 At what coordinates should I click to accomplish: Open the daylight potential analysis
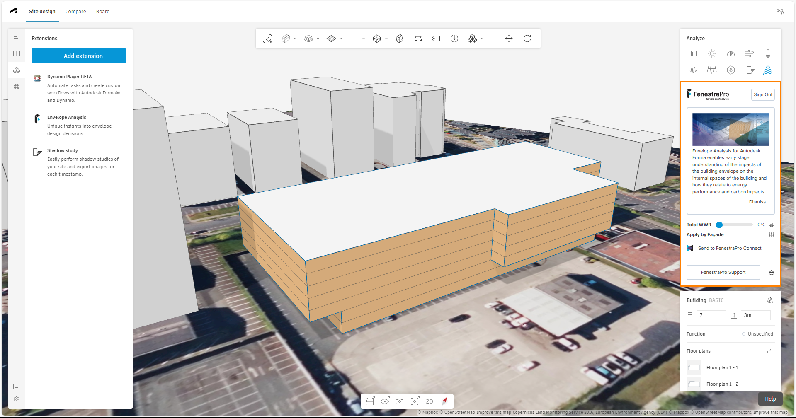[731, 53]
